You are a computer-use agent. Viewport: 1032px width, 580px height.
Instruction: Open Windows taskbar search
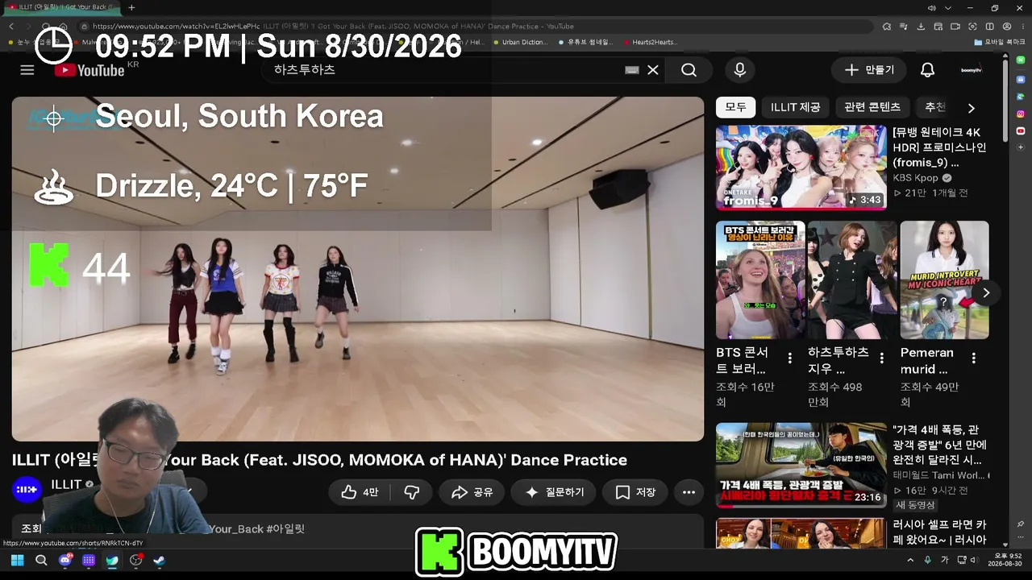click(41, 561)
